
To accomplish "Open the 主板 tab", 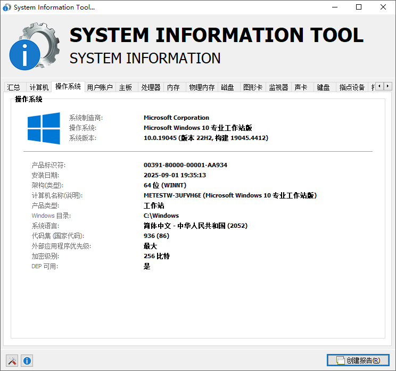I will pos(127,87).
